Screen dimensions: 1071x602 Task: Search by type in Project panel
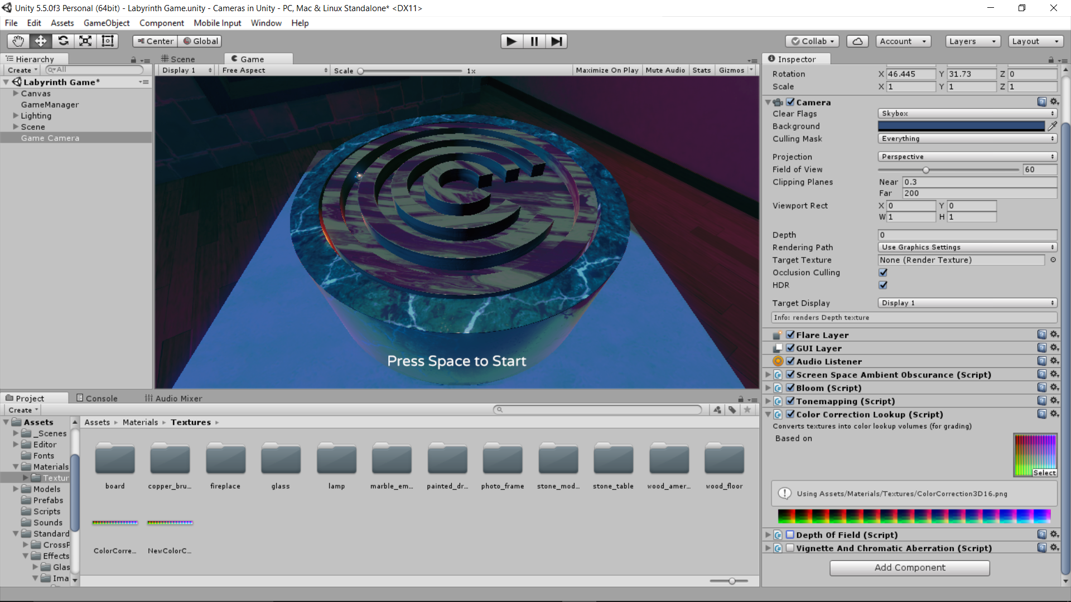click(x=717, y=410)
